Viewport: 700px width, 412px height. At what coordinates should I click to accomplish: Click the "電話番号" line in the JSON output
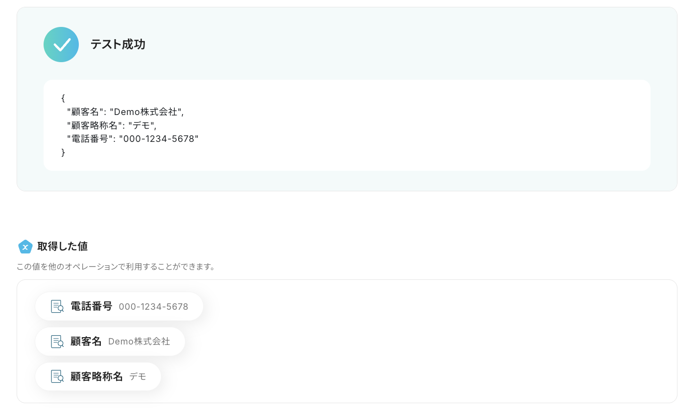(x=133, y=139)
